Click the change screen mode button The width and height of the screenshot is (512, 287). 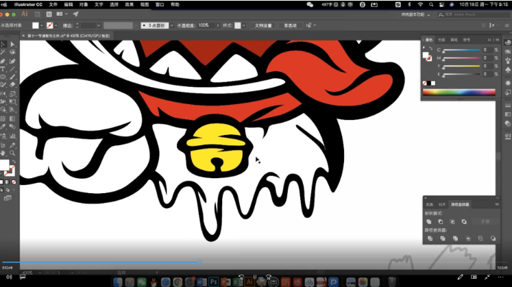(8, 198)
